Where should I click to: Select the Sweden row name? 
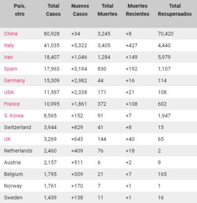13,198
